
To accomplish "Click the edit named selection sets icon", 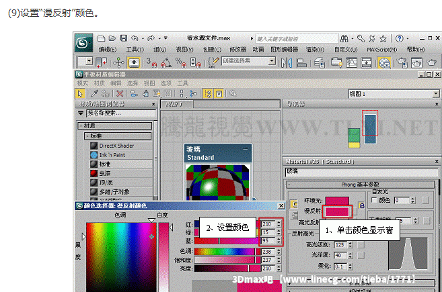I will 213,62.
